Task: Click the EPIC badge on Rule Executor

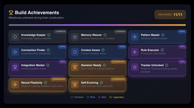Action: (x=183, y=47)
